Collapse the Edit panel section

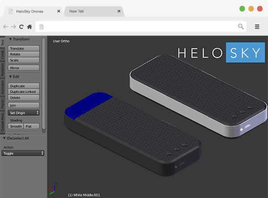(x=11, y=77)
